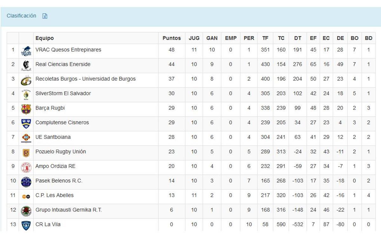Image resolution: width=381 pixels, height=238 pixels.
Task: Click the VRAC Quesos Entrepinares crest
Action: point(26,50)
